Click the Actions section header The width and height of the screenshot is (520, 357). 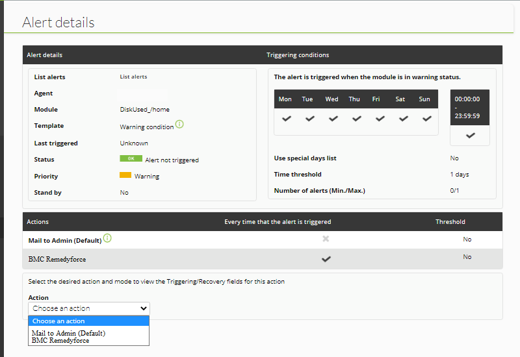(38, 222)
